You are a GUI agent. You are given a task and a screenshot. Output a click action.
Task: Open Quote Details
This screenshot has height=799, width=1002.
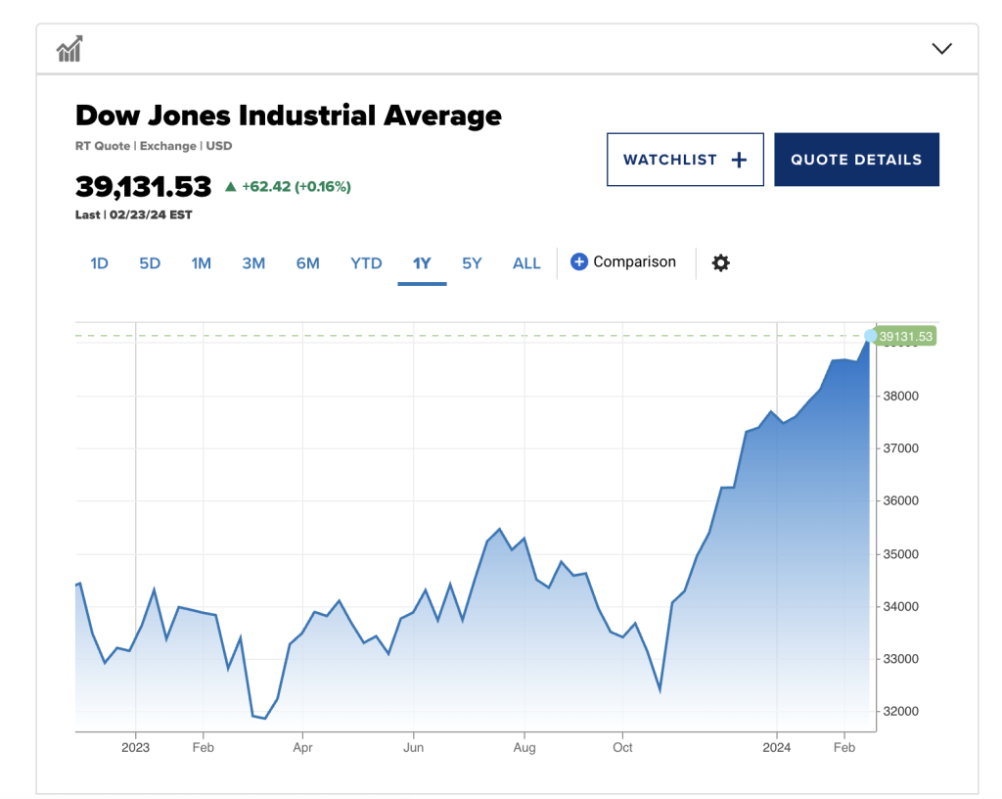856,160
